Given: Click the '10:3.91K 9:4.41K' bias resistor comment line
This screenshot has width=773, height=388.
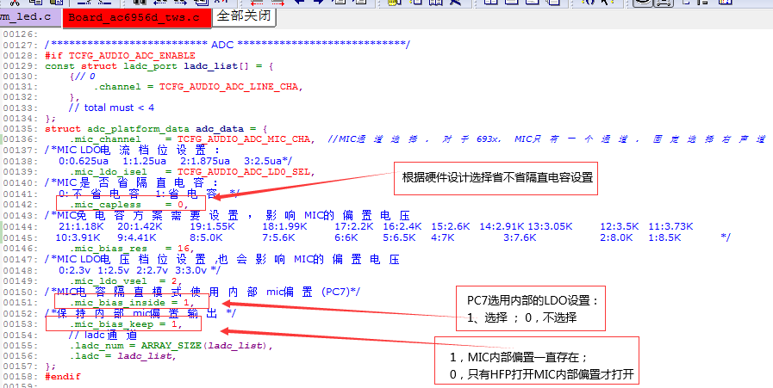Looking at the screenshot, I should [x=393, y=237].
